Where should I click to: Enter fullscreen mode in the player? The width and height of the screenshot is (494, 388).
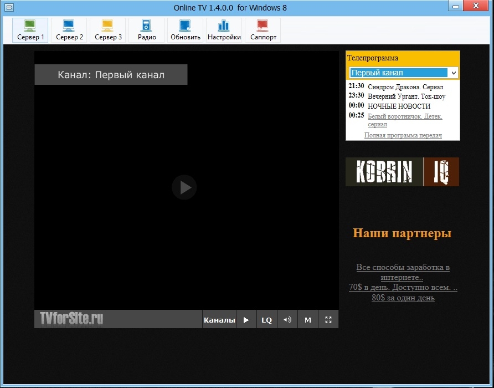point(328,320)
